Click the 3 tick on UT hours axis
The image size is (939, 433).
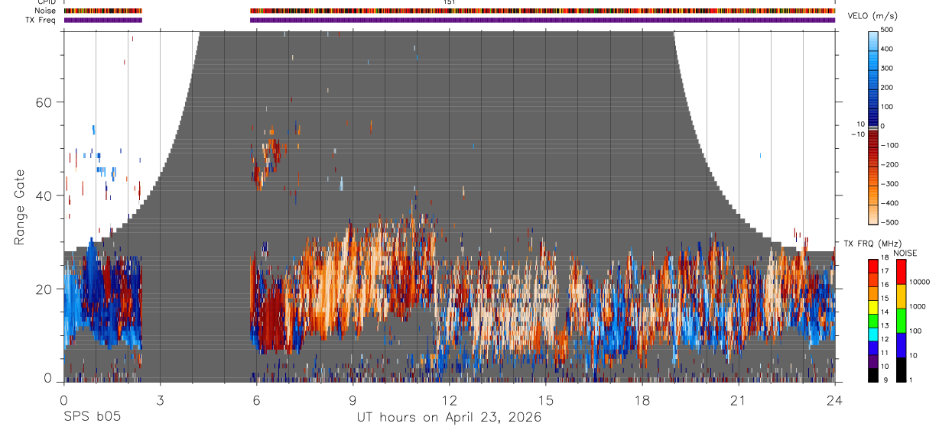(160, 399)
